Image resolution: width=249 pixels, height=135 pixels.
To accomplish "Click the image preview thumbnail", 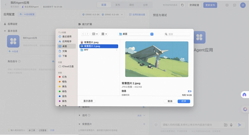I will (157, 59).
